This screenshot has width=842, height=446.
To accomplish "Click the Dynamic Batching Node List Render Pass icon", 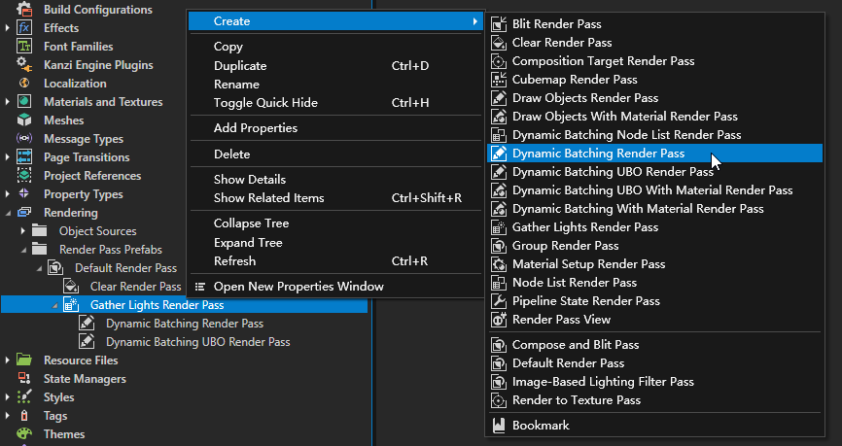I will click(x=499, y=135).
